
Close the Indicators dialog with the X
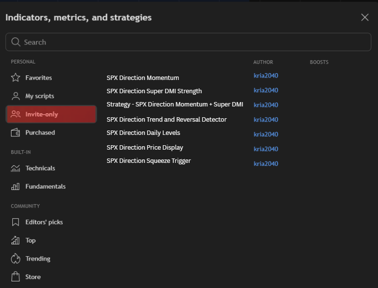point(365,17)
